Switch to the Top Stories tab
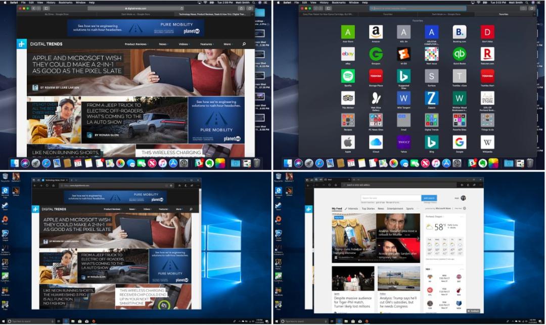The image size is (546, 325). tap(368, 208)
